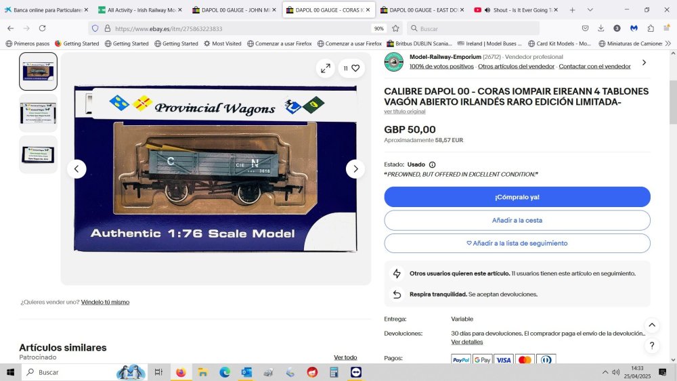Open Firefox extensions puzzle icon

click(x=651, y=28)
